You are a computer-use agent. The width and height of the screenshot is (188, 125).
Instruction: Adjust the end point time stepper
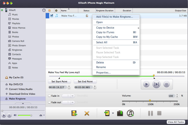click(95, 87)
